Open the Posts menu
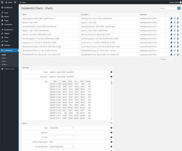182x151 pixels. click(9, 13)
